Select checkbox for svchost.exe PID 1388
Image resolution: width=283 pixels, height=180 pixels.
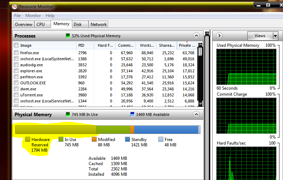(x=16, y=59)
